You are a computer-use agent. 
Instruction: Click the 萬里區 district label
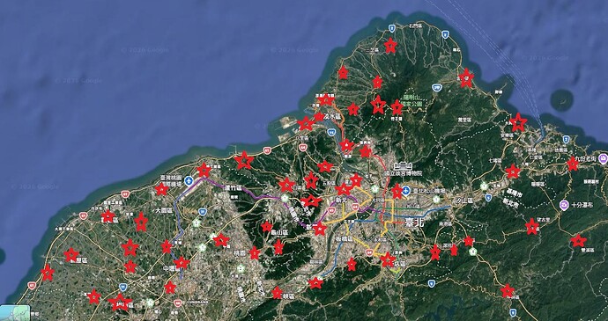click(463, 120)
